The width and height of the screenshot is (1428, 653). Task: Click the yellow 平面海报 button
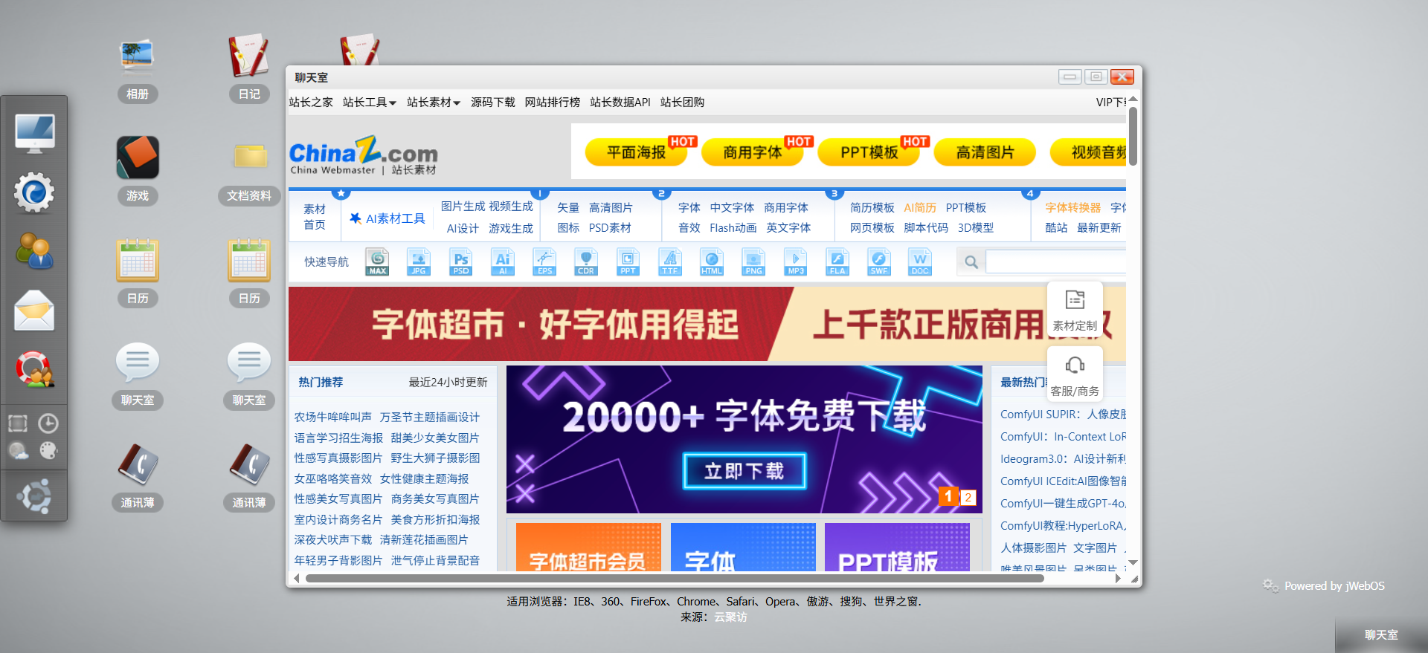pyautogui.click(x=636, y=152)
